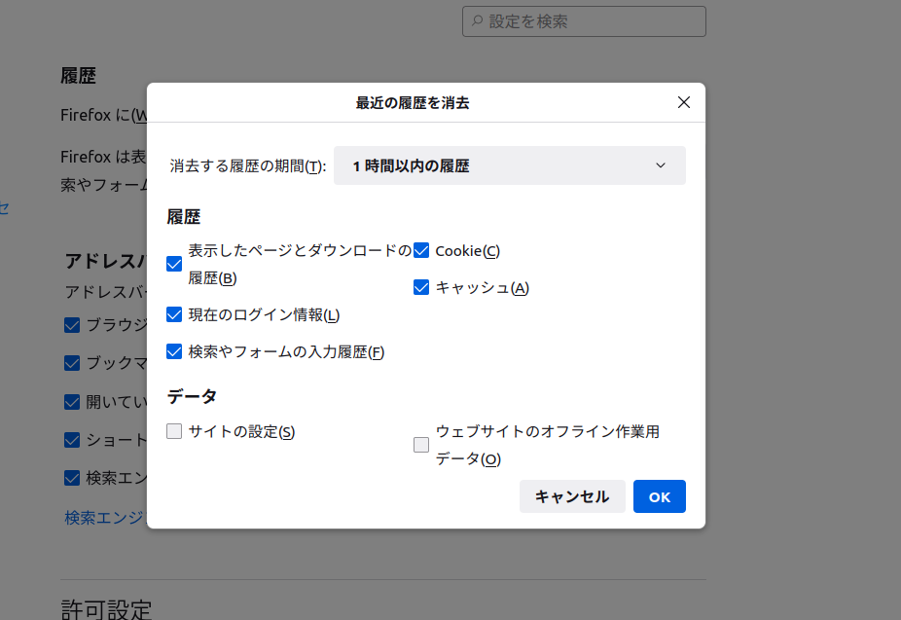Click the magnifier icon in the settings search
The height and width of the screenshot is (620, 901).
[x=477, y=21]
